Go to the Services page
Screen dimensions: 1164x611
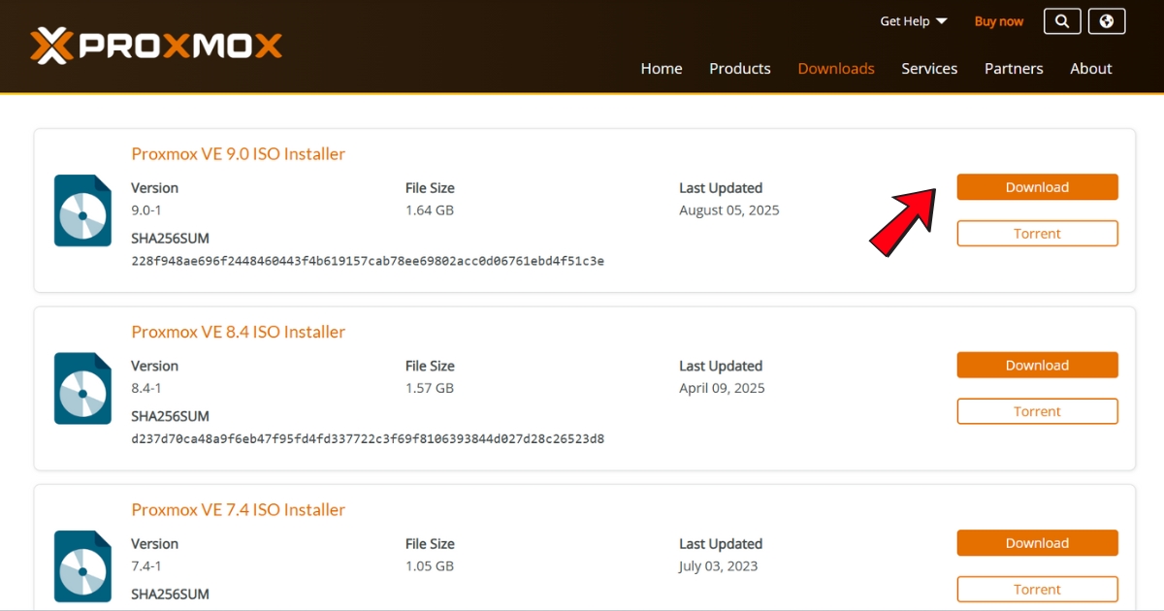tap(928, 68)
